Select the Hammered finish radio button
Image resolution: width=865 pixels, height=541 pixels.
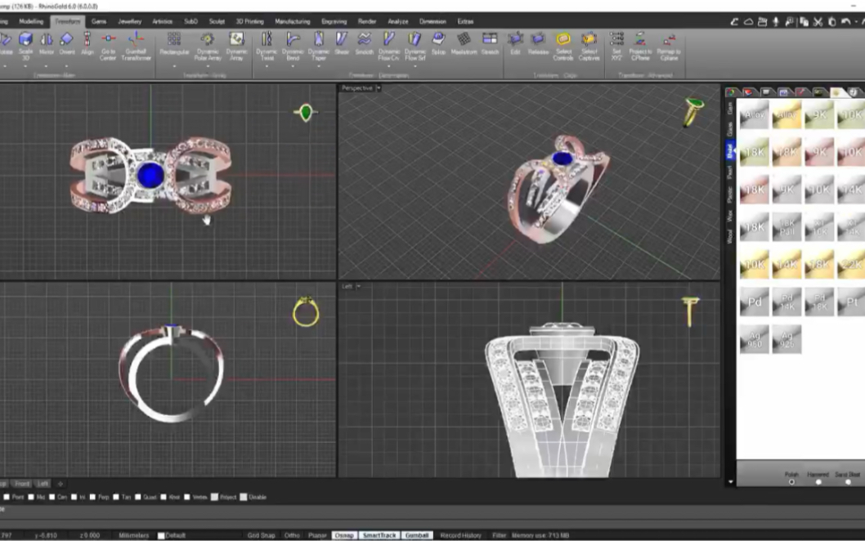(x=818, y=482)
